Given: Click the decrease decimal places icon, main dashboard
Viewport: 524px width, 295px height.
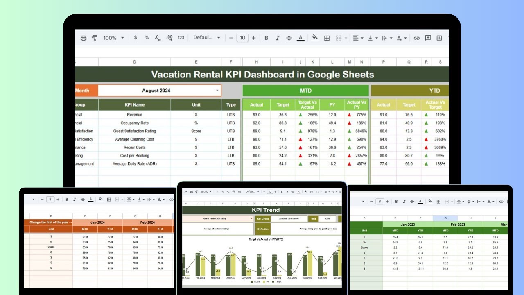Looking at the screenshot, I should coord(158,38).
